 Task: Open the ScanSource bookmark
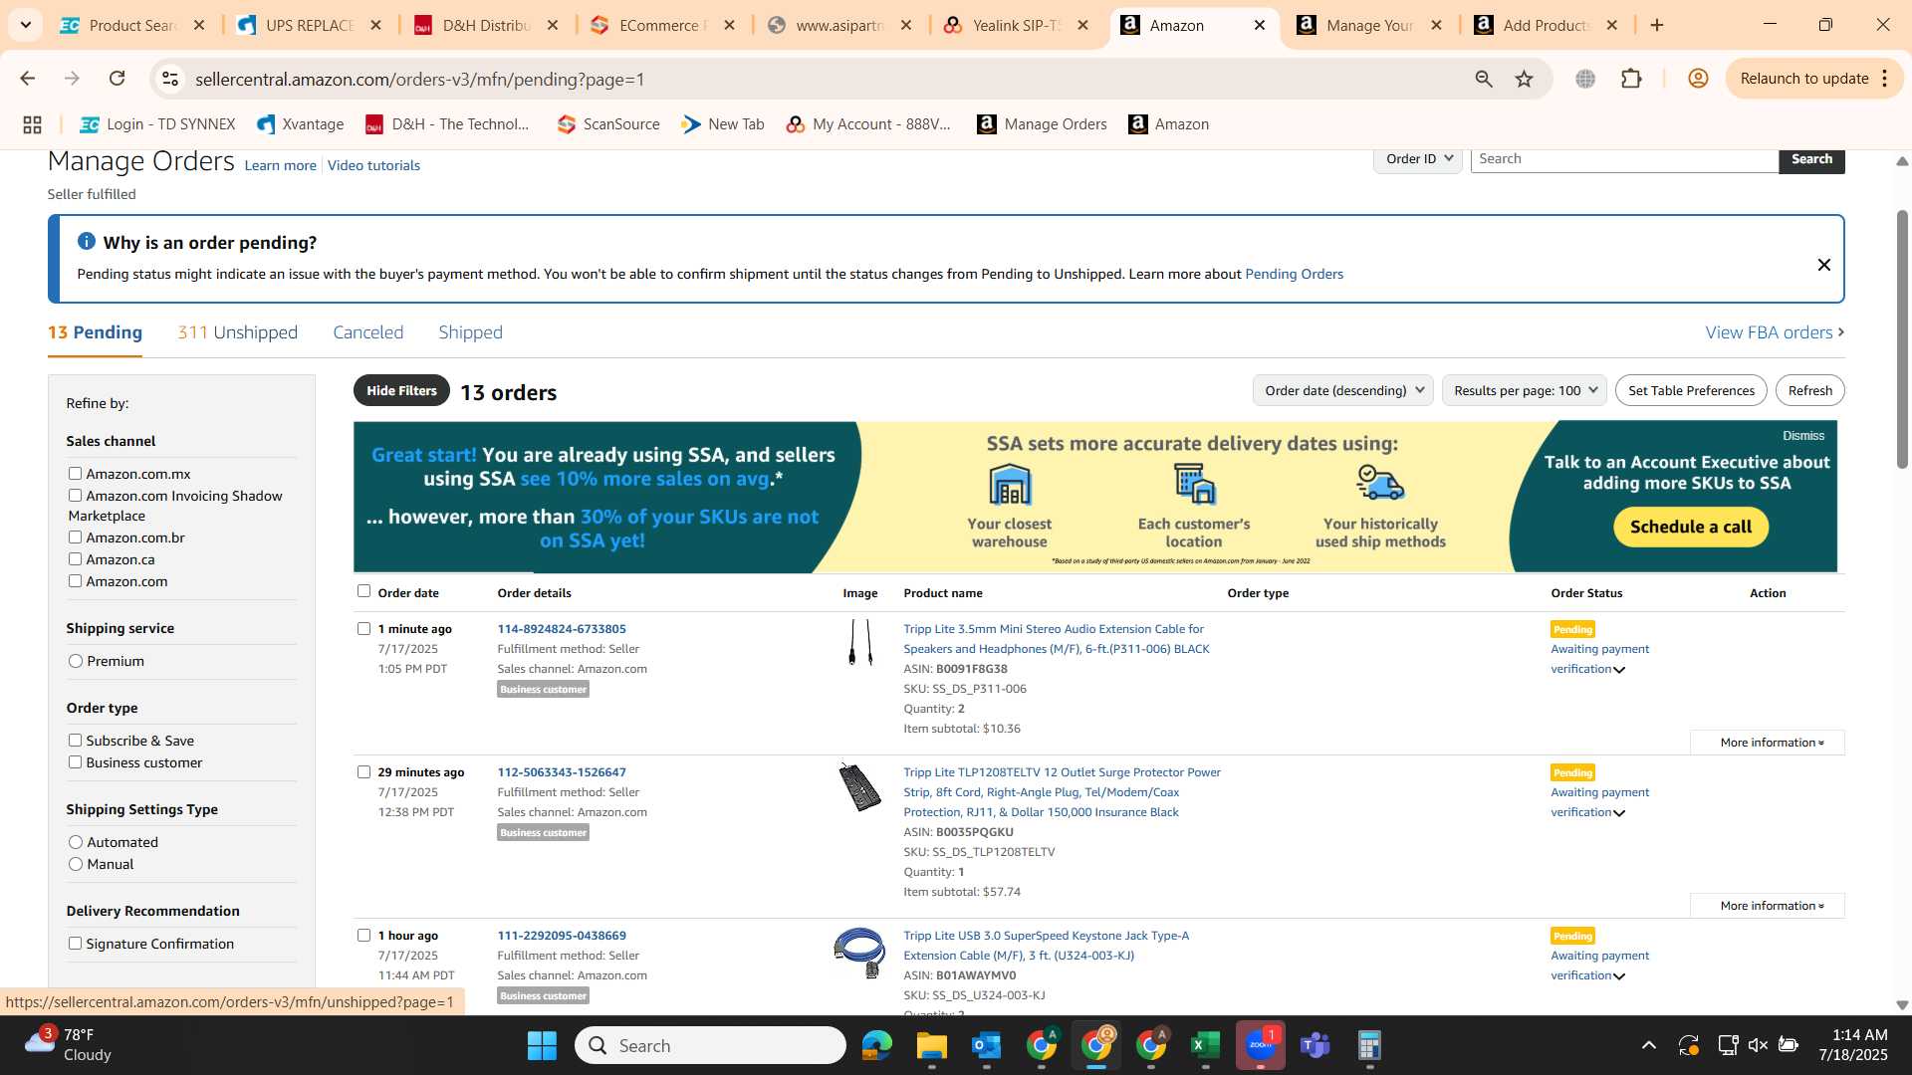click(x=608, y=124)
